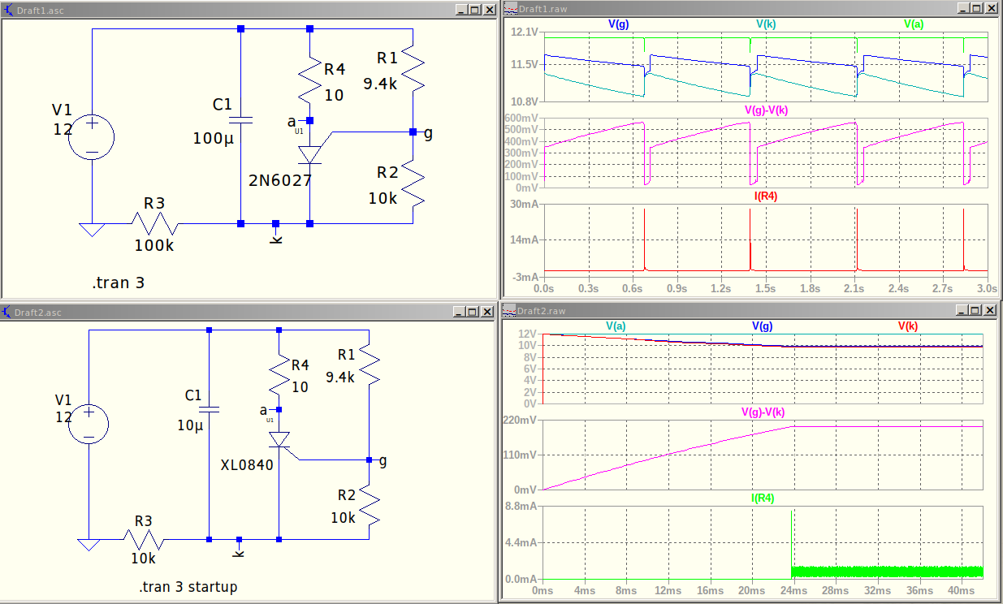Minimize the Draft1.raw waveform window

click(x=962, y=9)
